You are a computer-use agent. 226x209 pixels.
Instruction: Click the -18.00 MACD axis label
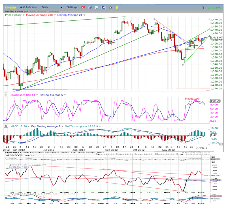click(214, 143)
